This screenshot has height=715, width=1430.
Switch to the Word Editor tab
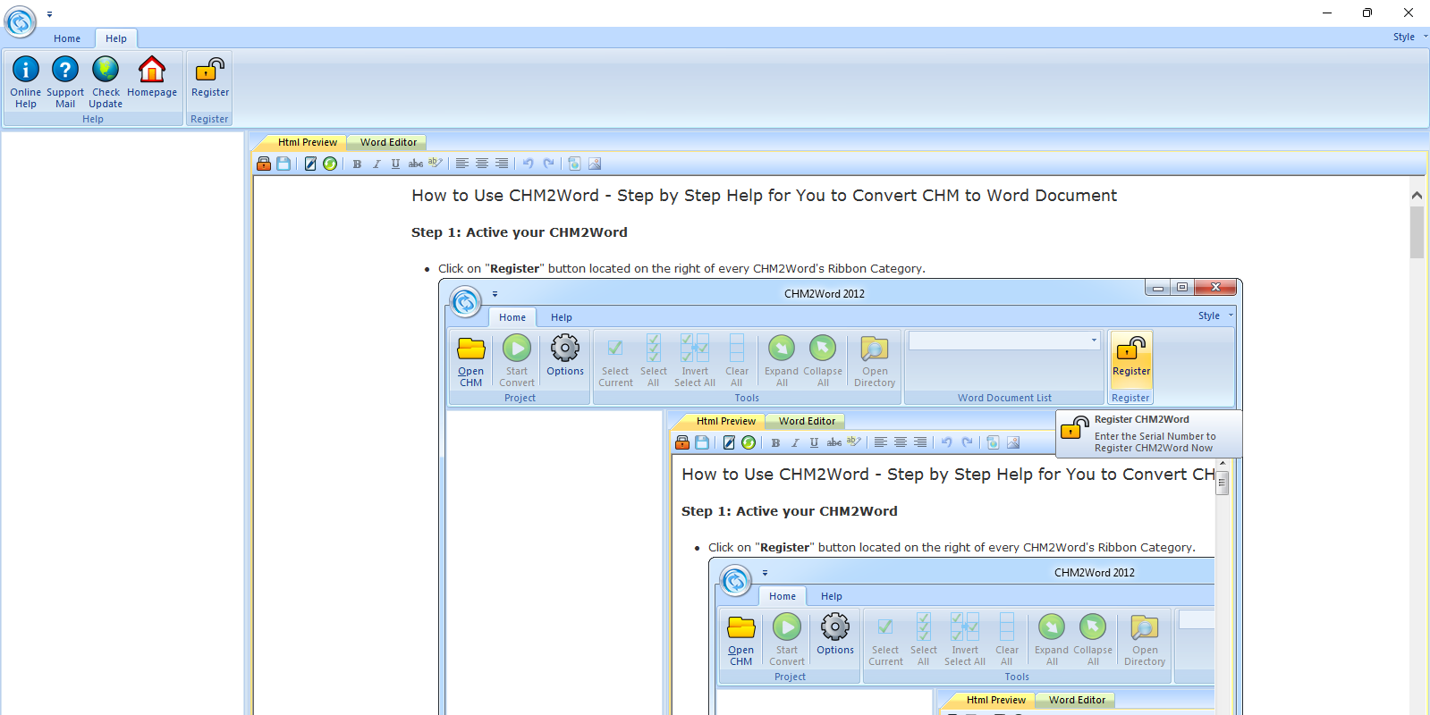pos(388,142)
